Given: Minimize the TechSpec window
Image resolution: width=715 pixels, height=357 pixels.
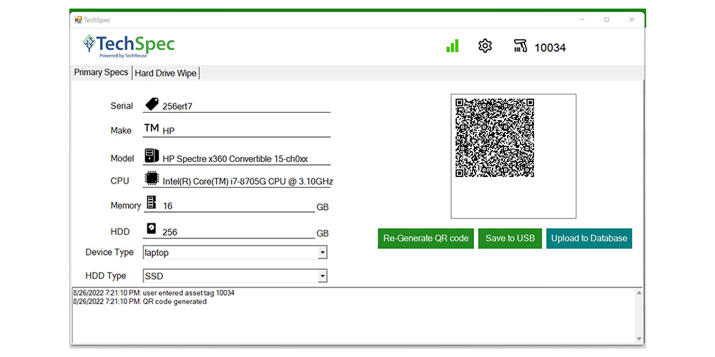Looking at the screenshot, I should tap(582, 19).
